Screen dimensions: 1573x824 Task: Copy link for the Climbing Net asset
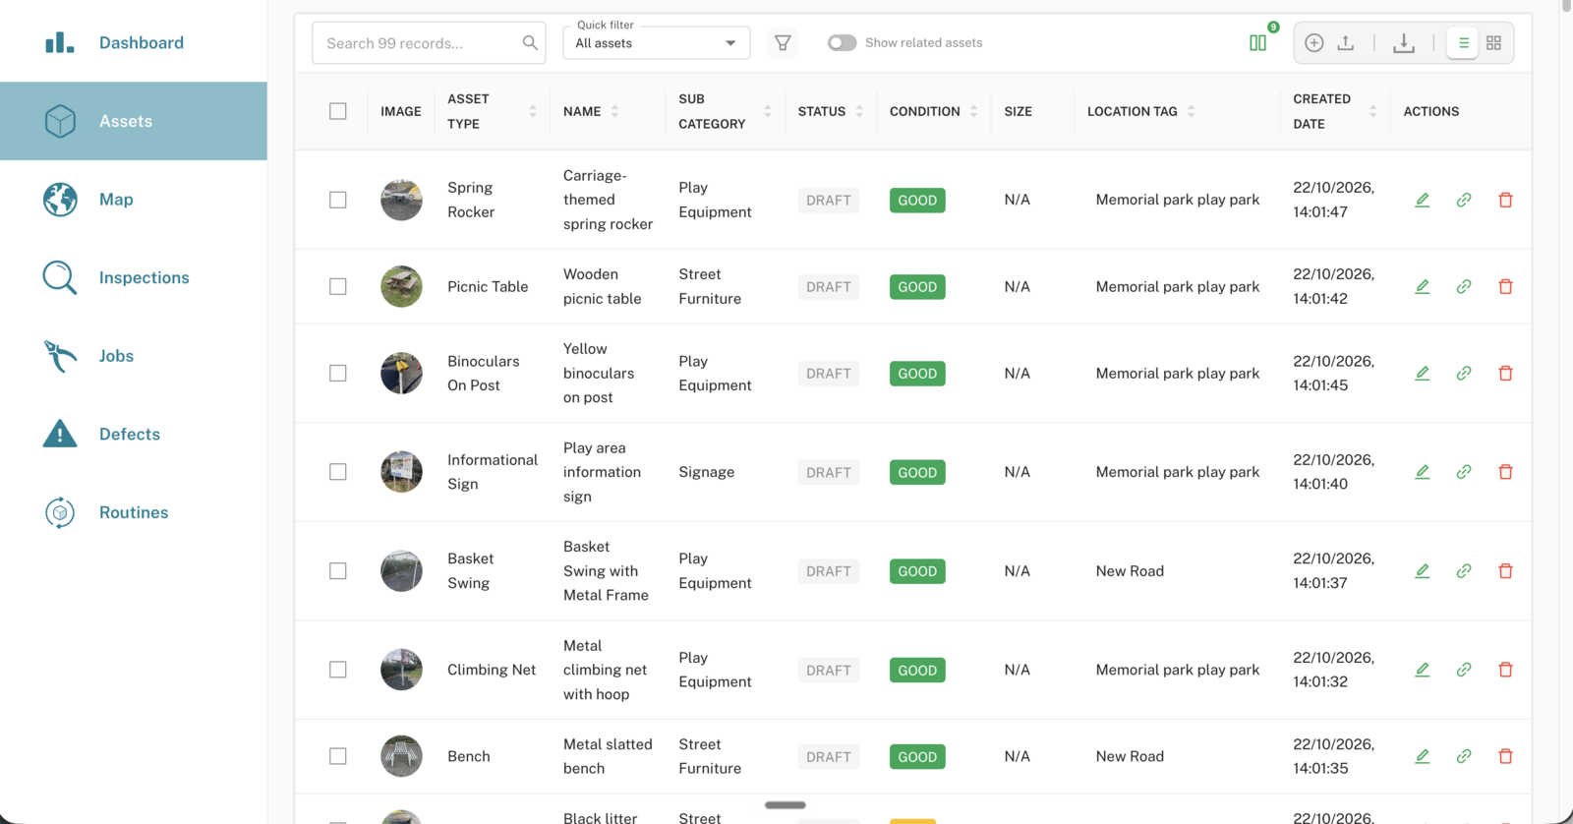[x=1464, y=670]
